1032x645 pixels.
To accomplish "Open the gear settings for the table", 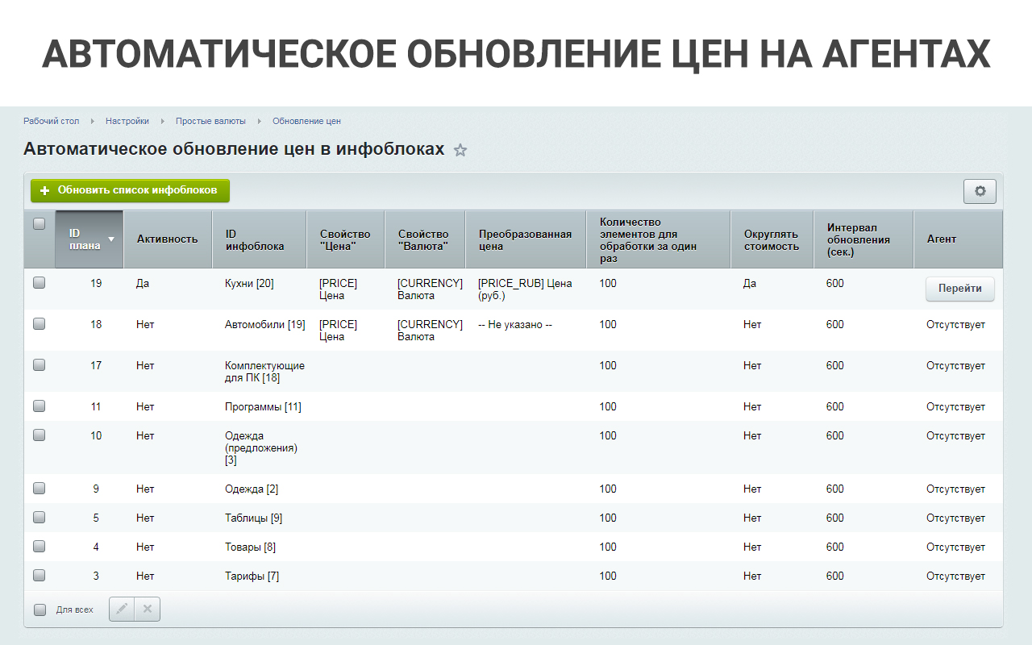I will [x=980, y=191].
